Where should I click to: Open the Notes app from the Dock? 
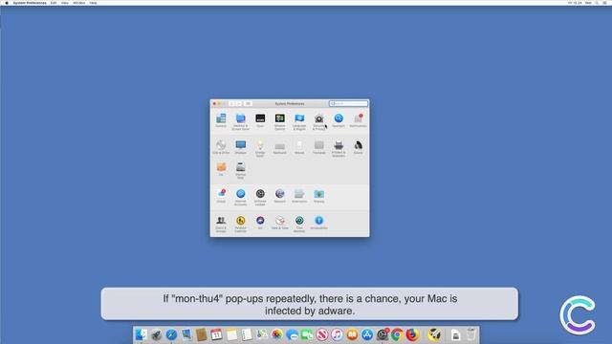(231, 334)
